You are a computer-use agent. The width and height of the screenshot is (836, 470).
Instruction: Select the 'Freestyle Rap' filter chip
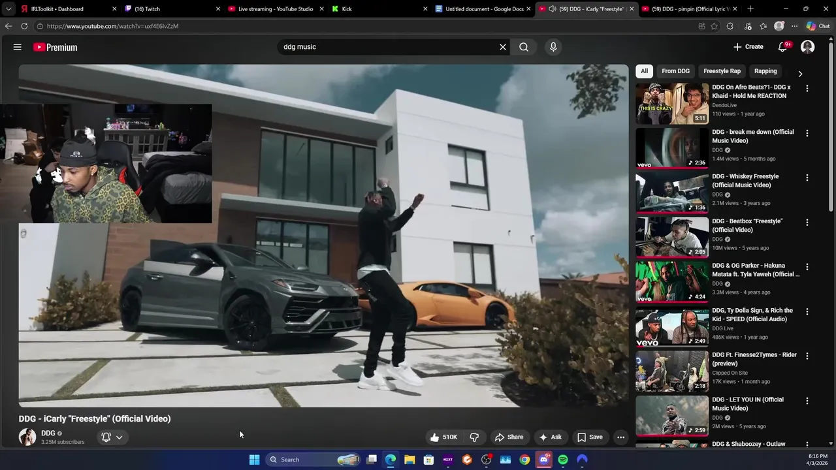[722, 71]
